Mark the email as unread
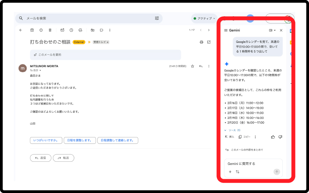The image size is (309, 193). click(62, 30)
